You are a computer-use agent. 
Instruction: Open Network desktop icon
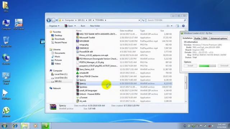[6, 59]
